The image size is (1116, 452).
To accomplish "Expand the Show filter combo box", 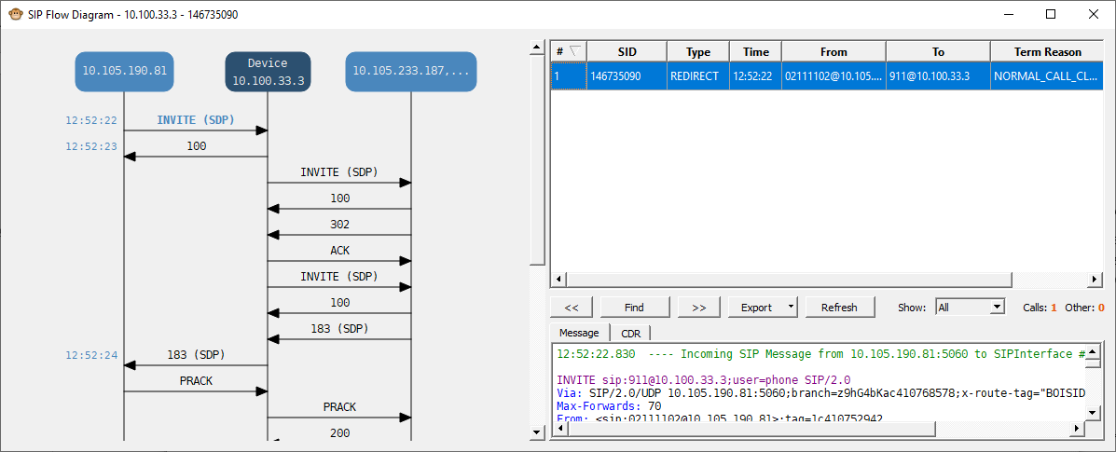I will (x=997, y=307).
